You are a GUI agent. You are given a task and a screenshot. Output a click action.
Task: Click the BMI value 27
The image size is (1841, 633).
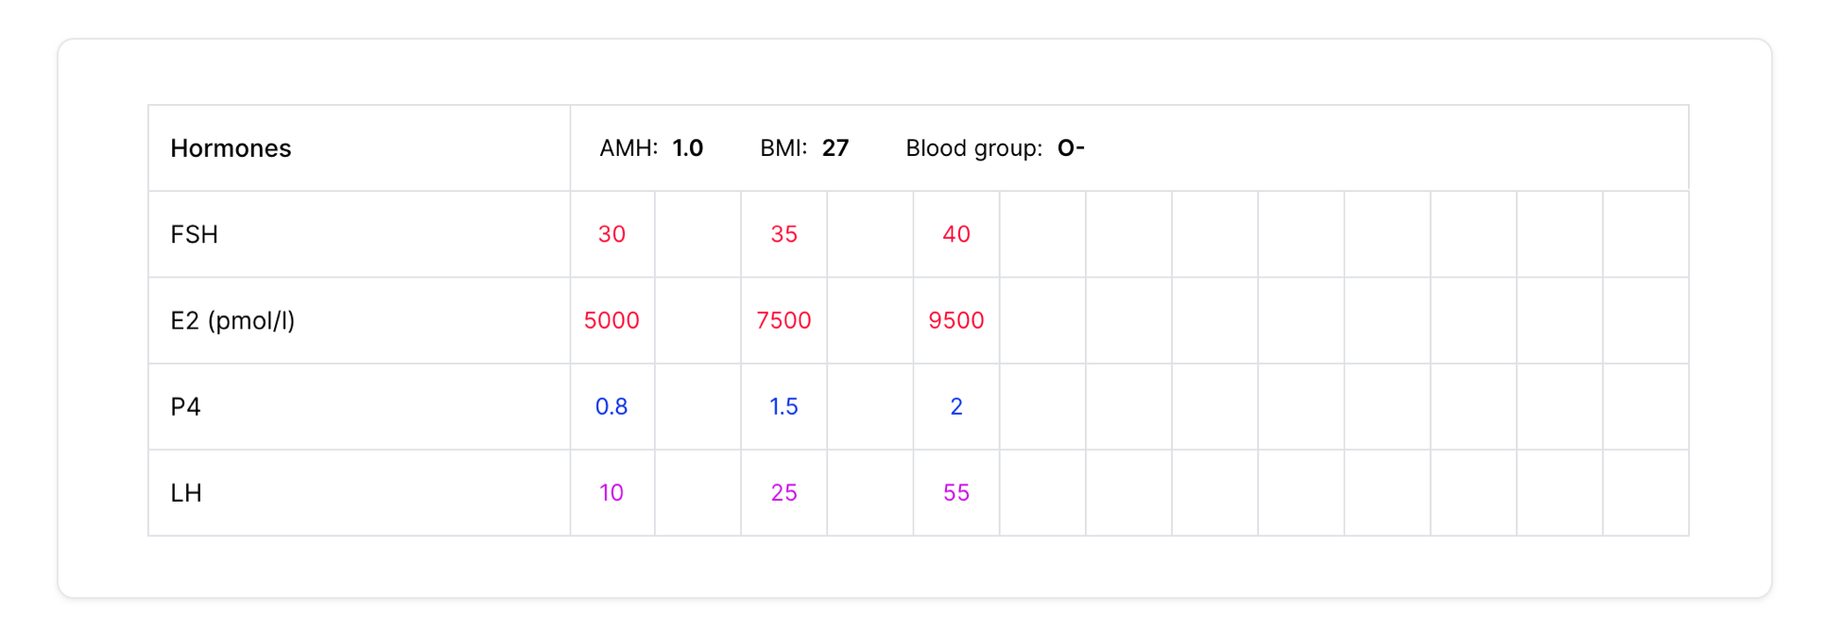click(834, 148)
